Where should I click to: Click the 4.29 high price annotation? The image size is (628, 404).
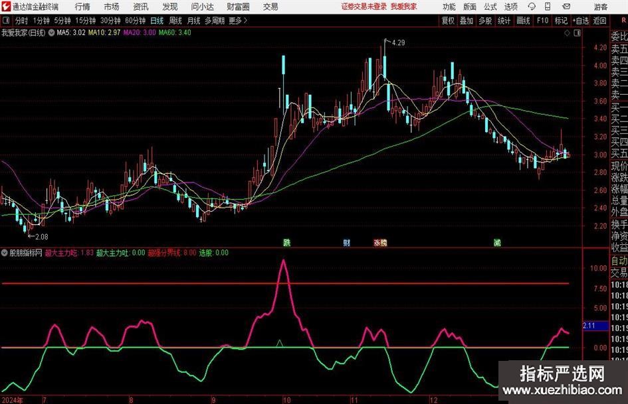398,42
